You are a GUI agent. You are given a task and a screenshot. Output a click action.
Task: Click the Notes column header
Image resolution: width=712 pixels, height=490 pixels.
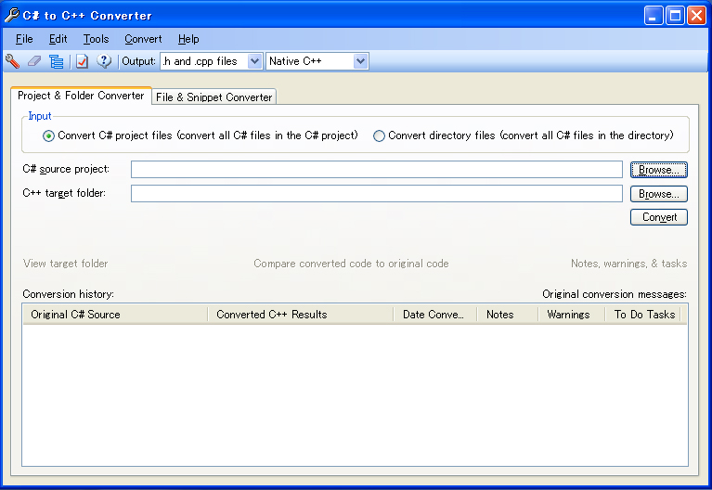pos(507,315)
